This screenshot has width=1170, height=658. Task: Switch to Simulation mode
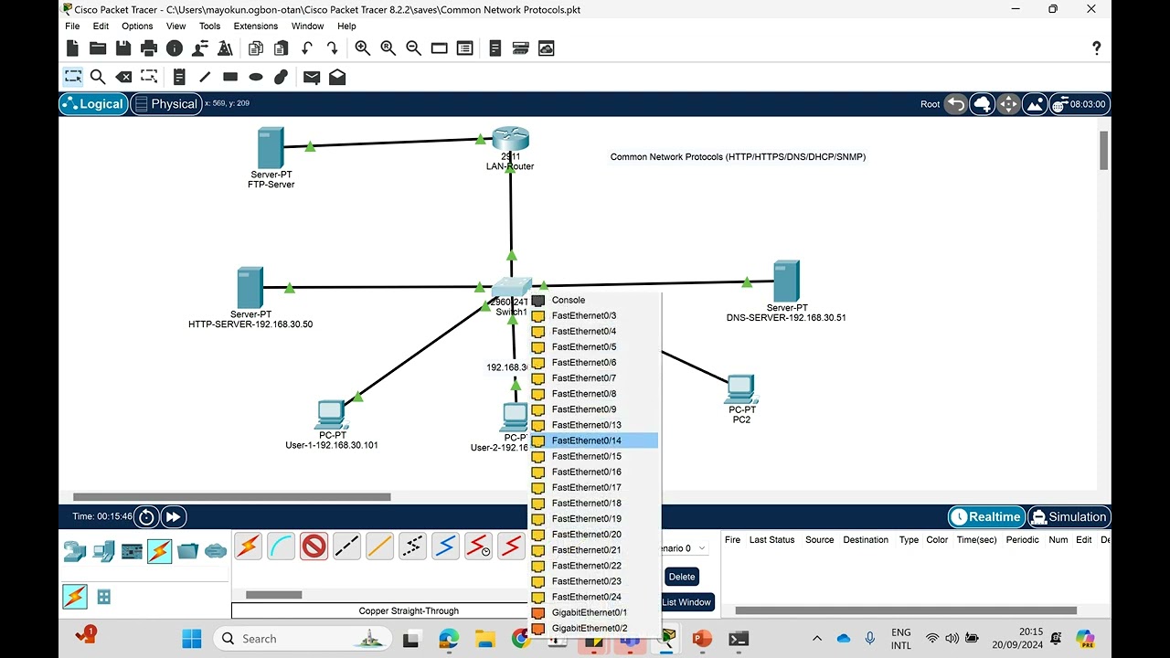pos(1069,516)
